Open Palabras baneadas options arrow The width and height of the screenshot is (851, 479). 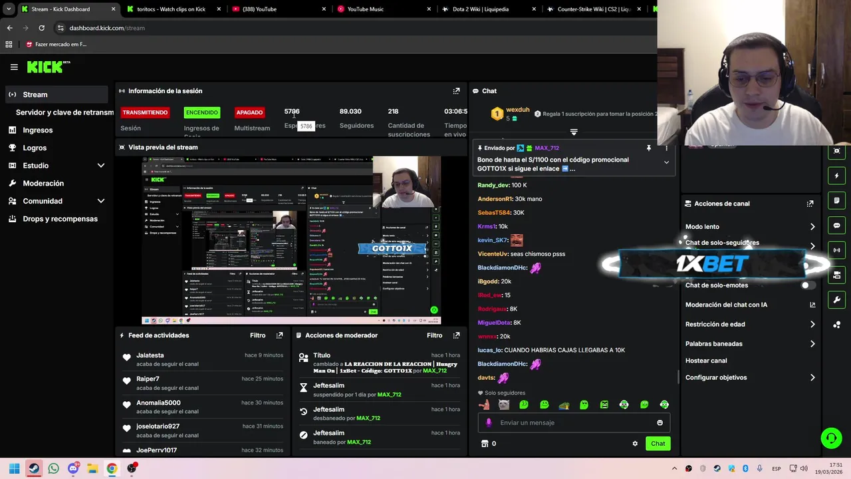812,344
